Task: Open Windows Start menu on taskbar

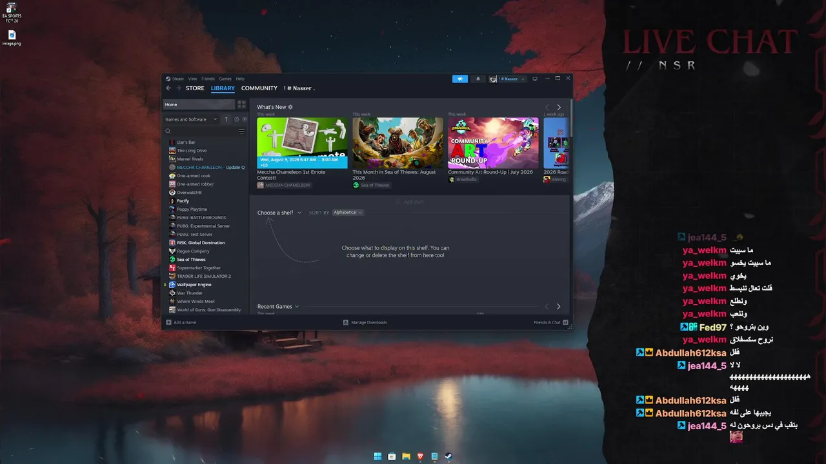Action: pyautogui.click(x=378, y=456)
